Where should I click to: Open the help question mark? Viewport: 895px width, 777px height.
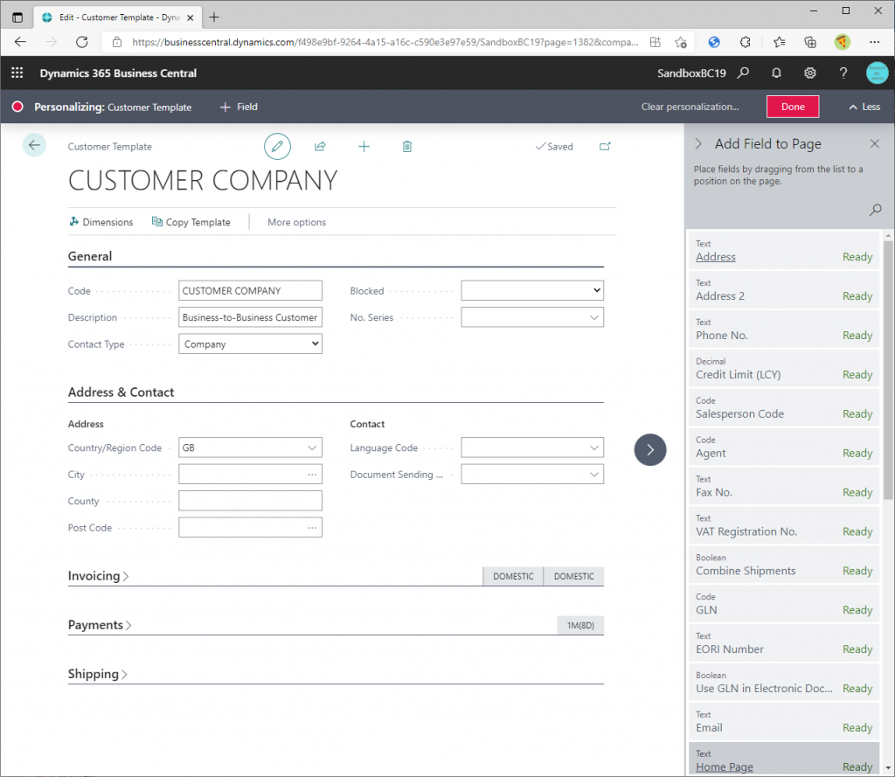click(843, 73)
